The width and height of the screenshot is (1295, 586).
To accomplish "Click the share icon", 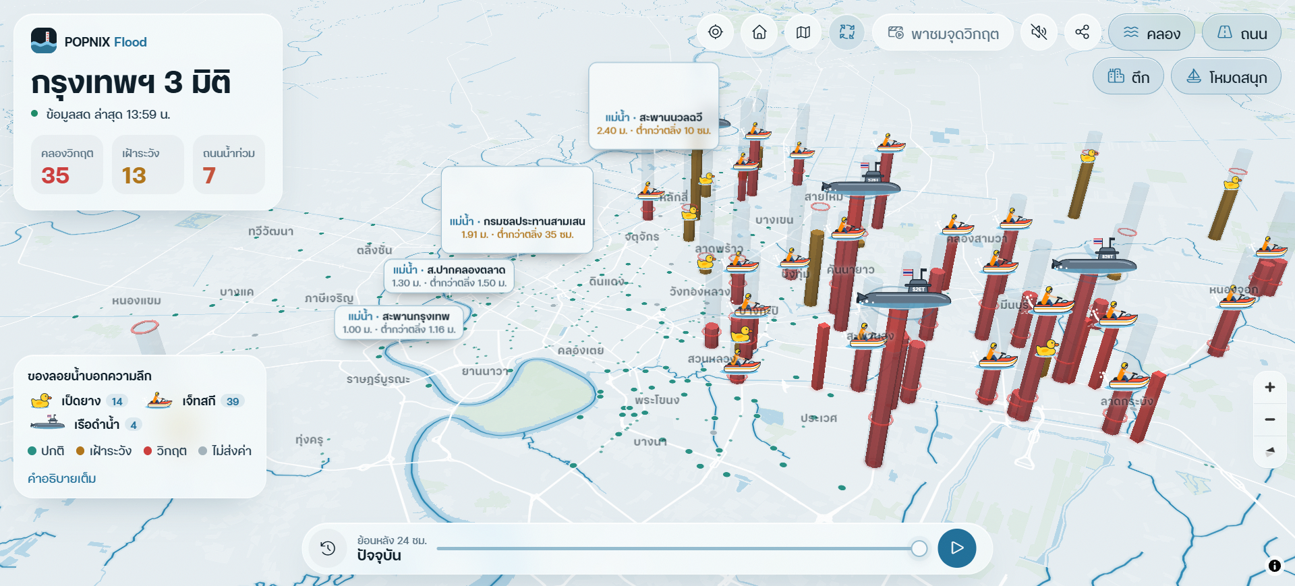I will tap(1083, 32).
